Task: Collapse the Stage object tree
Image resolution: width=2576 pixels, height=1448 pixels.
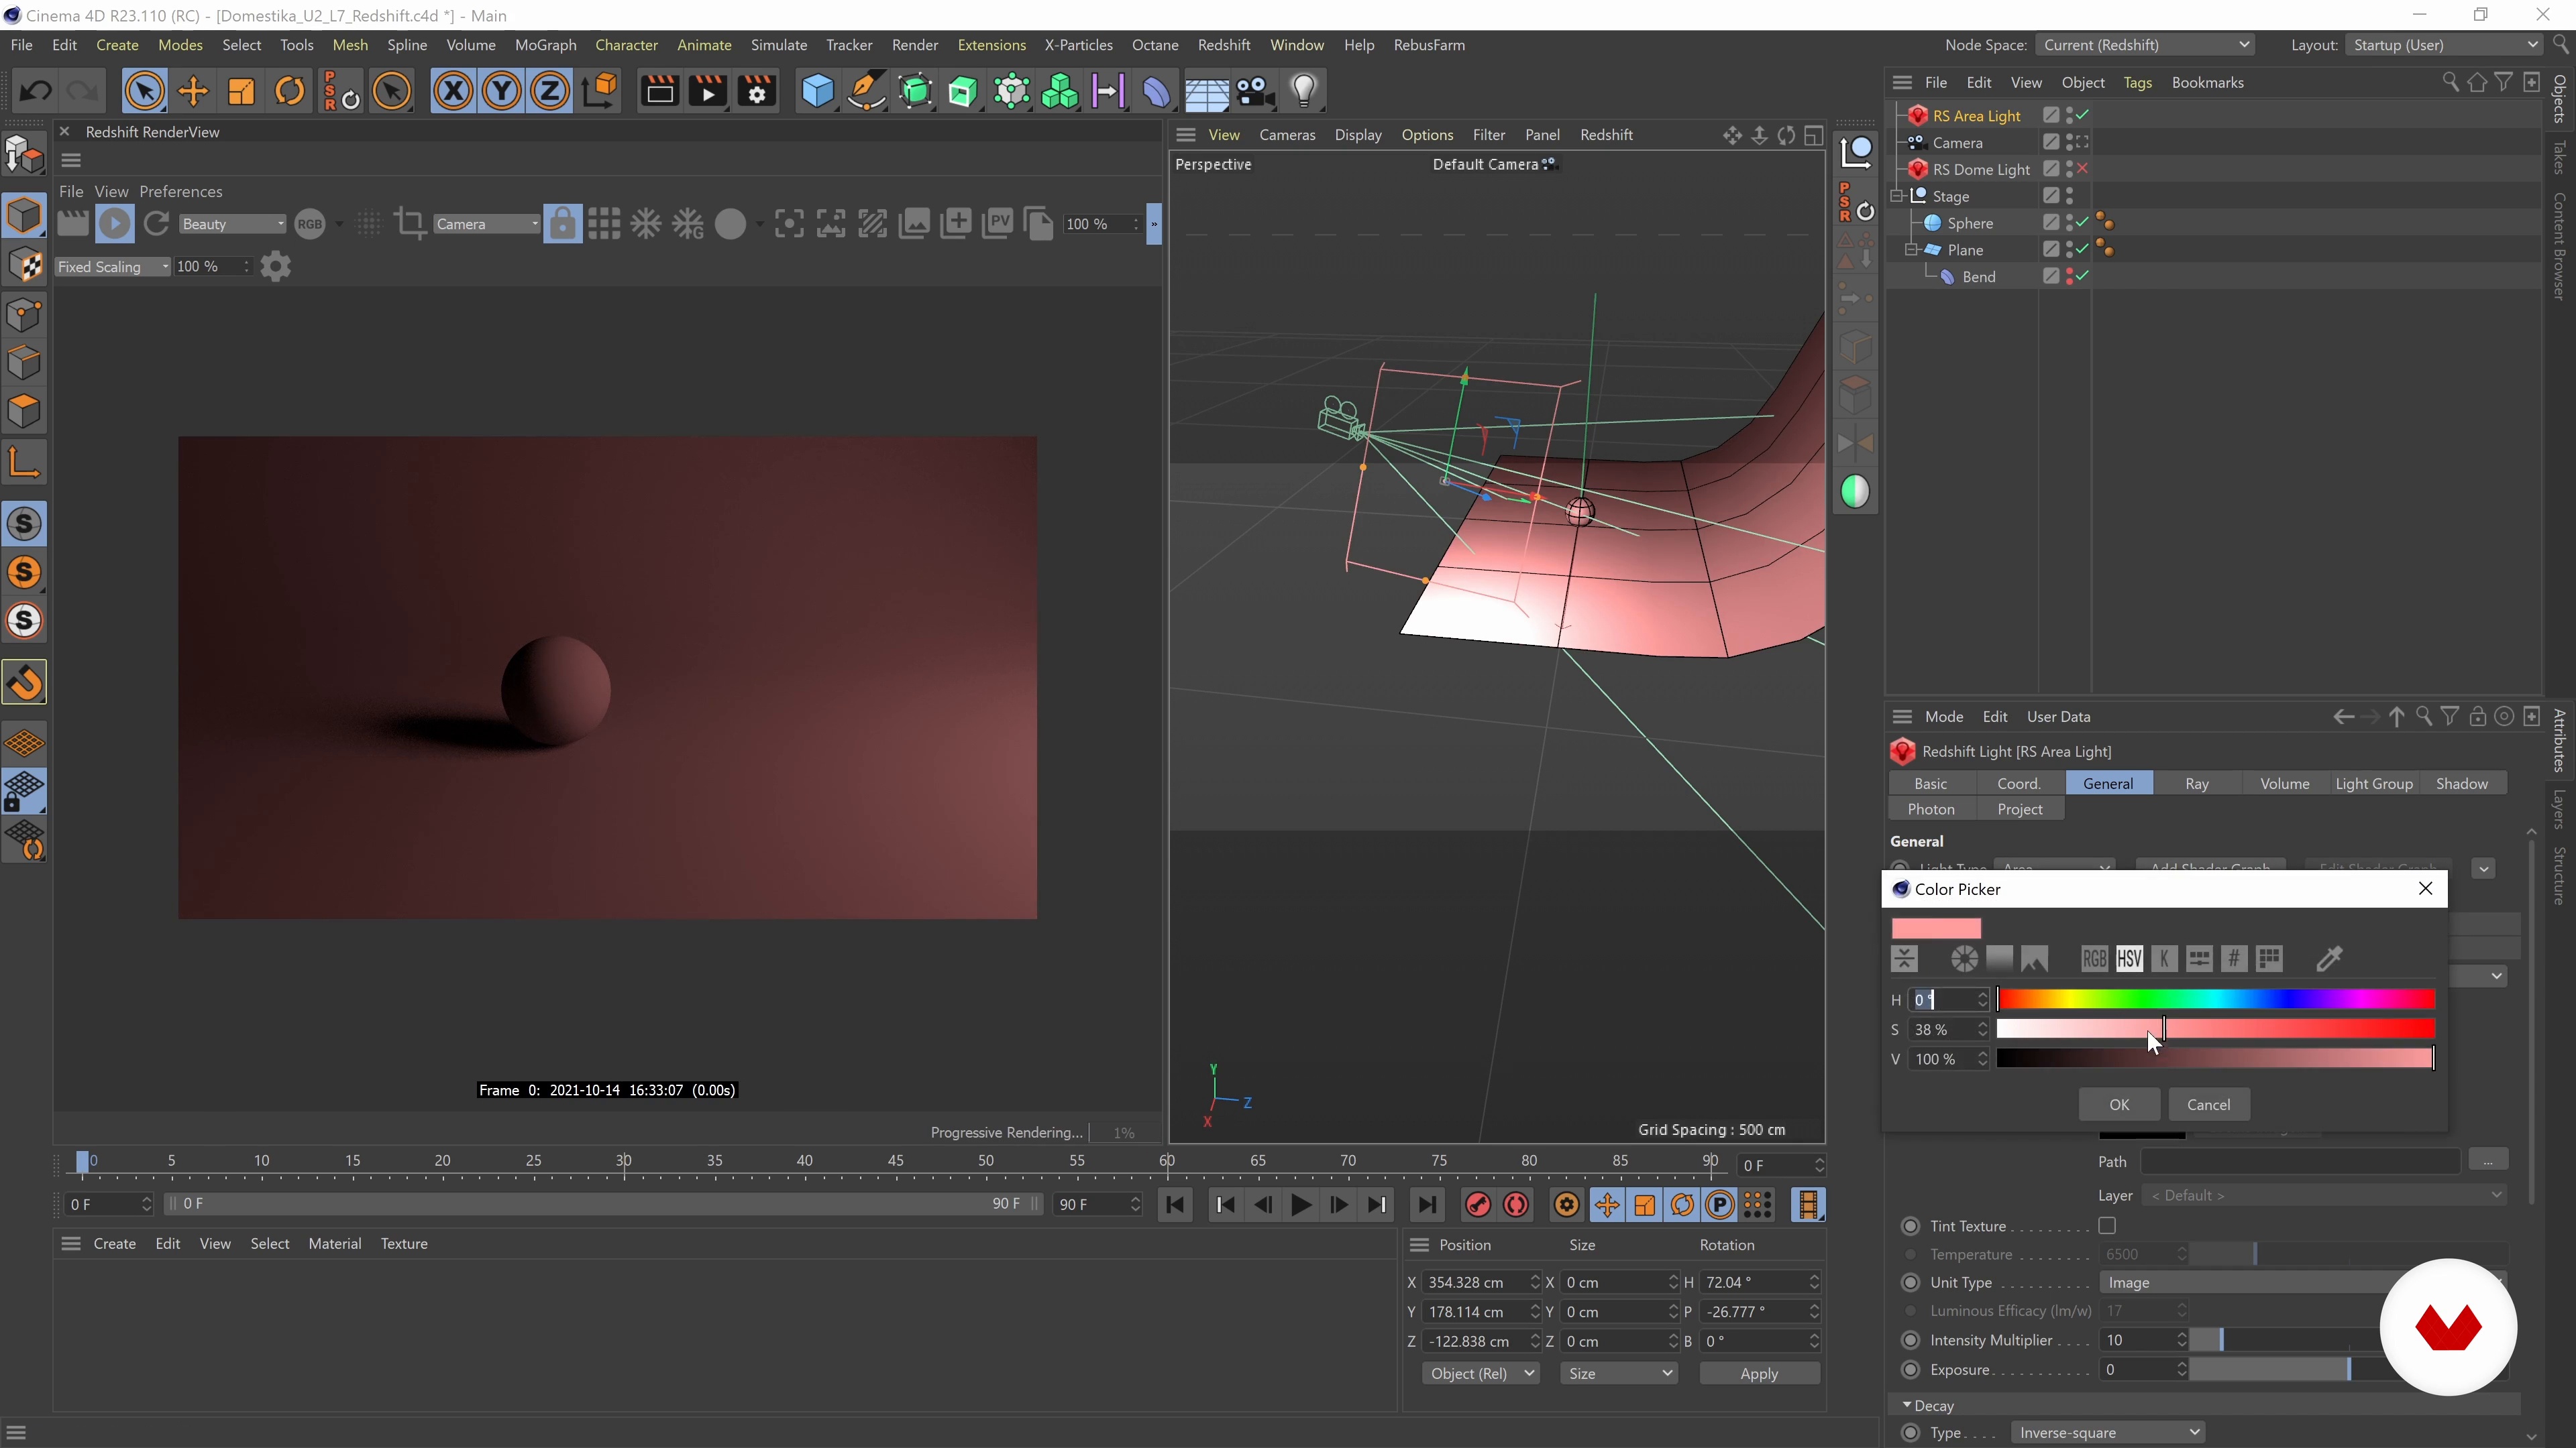Action: (x=1897, y=196)
